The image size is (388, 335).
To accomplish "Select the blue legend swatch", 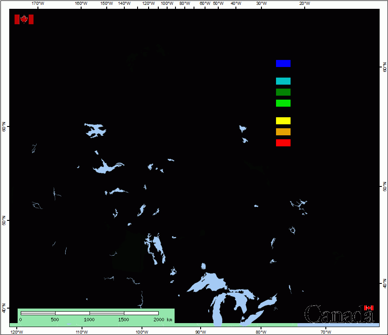I will point(283,63).
